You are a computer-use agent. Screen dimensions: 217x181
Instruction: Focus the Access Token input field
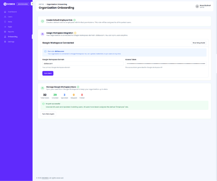click(166, 64)
